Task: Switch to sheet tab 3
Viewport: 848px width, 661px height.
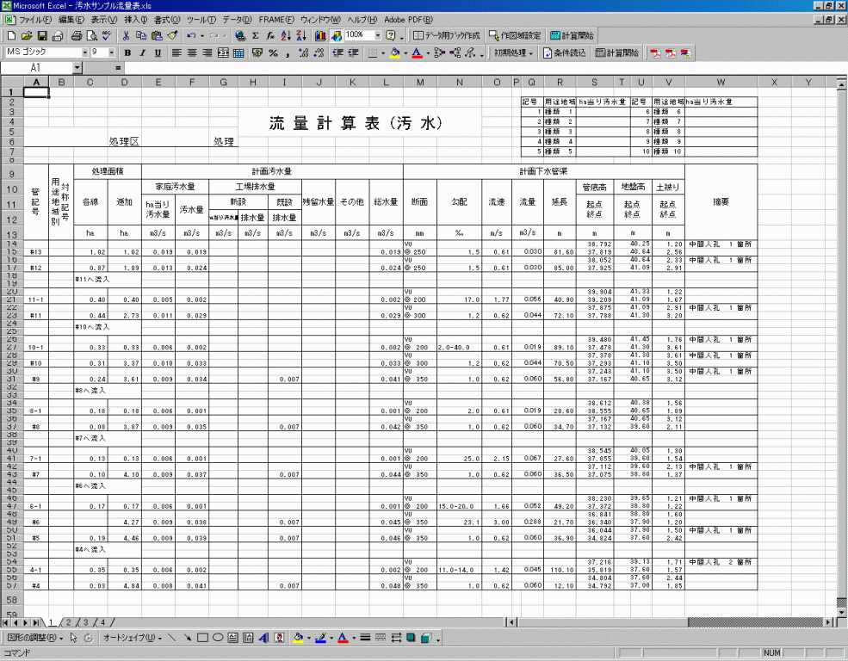Action: [85, 622]
